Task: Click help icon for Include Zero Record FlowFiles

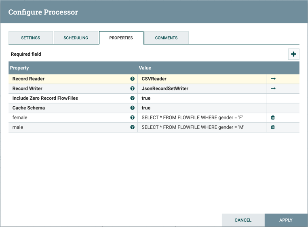Action: point(132,98)
